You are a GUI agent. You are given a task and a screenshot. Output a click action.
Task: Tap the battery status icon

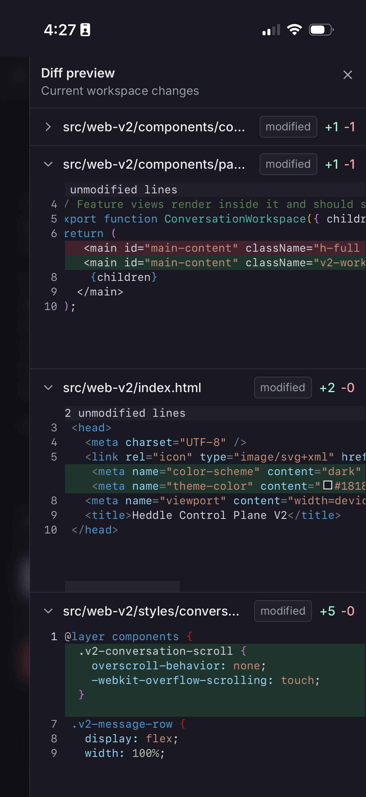pyautogui.click(x=321, y=30)
